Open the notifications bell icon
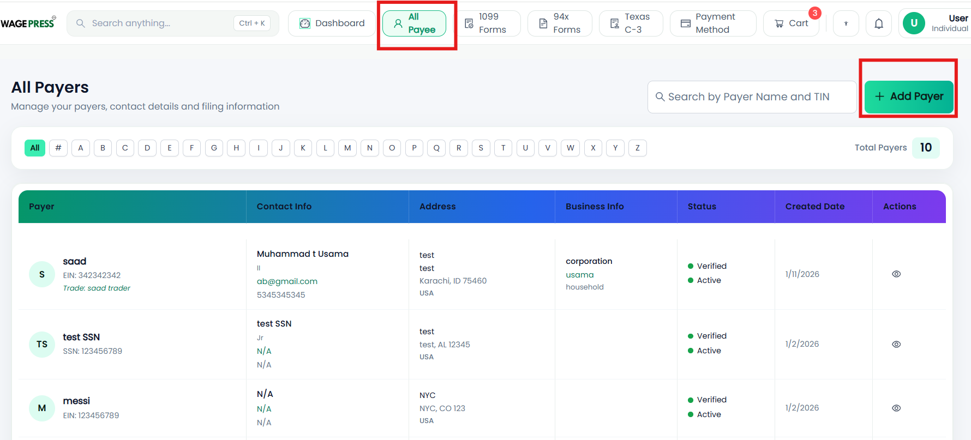Image resolution: width=971 pixels, height=440 pixels. coord(879,23)
